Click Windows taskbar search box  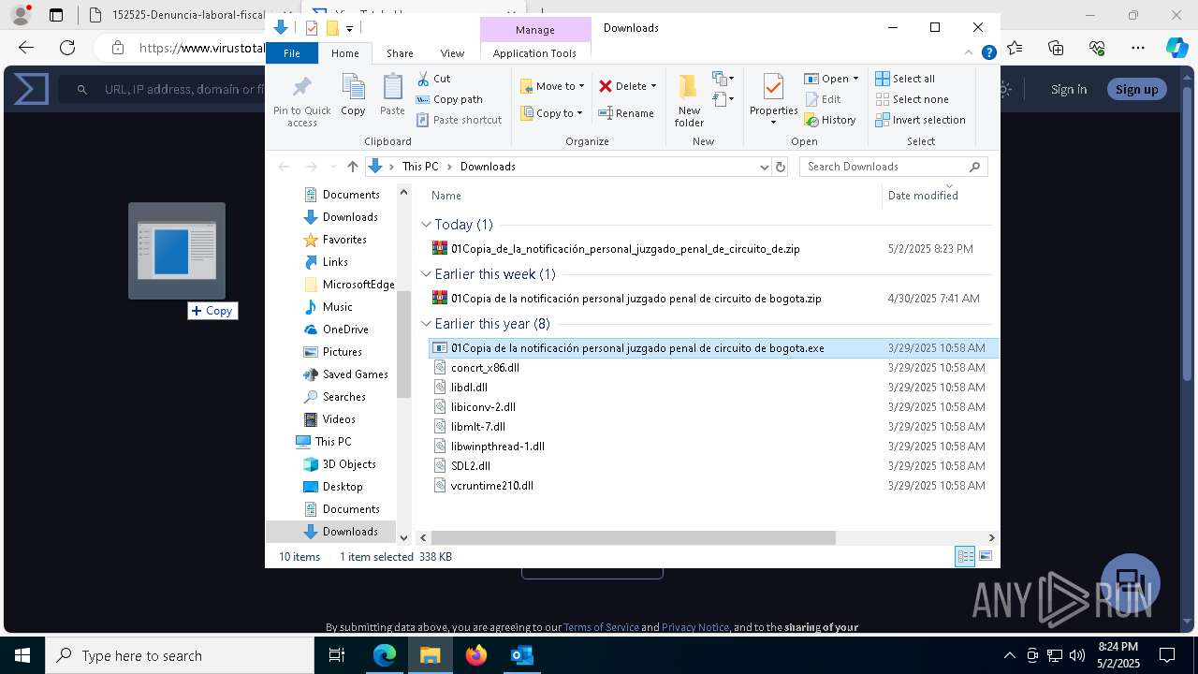pos(180,655)
